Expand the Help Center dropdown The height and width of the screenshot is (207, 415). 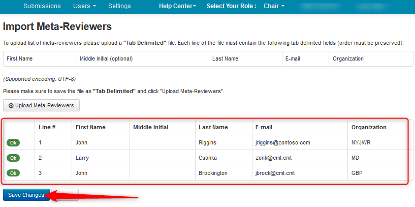177,6
